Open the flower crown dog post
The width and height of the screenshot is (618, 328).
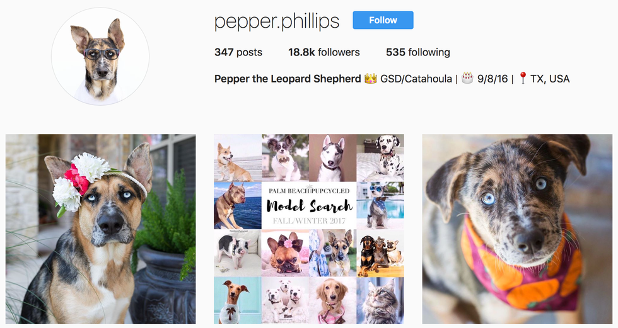pyautogui.click(x=100, y=229)
